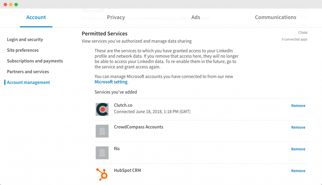Viewport: 322px width, 185px height.
Task: Open the Privacy tab
Action: tap(116, 17)
